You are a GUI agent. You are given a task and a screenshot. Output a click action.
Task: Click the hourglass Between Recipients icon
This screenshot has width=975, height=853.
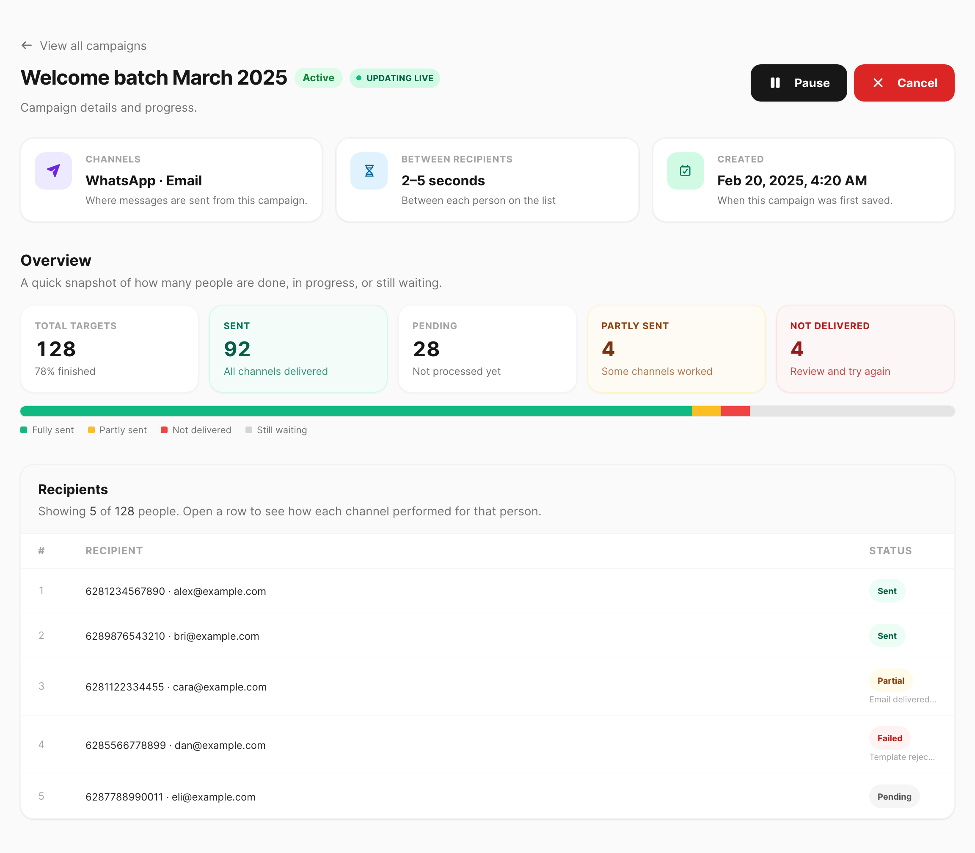tap(369, 171)
